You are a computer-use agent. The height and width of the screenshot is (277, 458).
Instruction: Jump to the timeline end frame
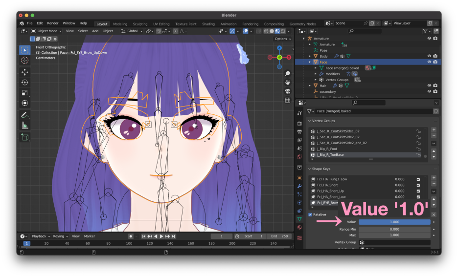tap(174, 236)
